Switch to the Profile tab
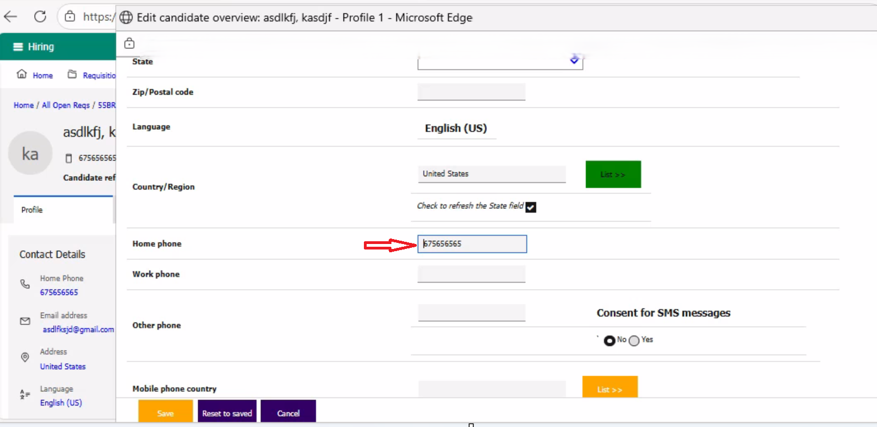This screenshot has width=877, height=427. coord(32,210)
